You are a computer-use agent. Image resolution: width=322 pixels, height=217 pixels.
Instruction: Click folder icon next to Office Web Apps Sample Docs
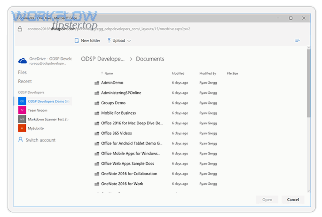97,164
